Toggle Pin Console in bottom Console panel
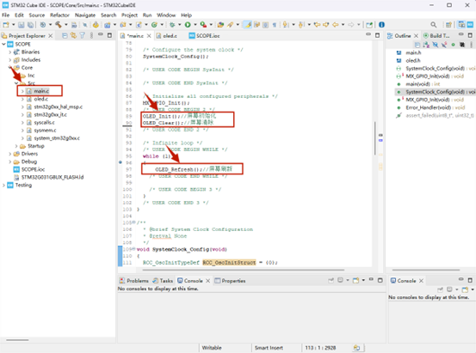476x353 pixels. point(331,281)
